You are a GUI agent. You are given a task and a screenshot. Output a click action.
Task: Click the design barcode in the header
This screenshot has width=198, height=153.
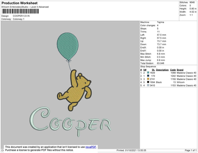pyautogui.click(x=20, y=11)
